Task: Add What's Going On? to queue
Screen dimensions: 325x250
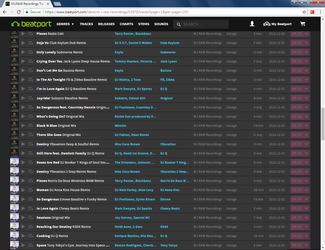Action: (x=30, y=116)
